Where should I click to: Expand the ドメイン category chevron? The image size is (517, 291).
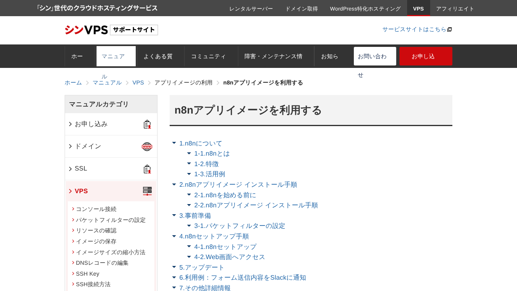coord(70,146)
